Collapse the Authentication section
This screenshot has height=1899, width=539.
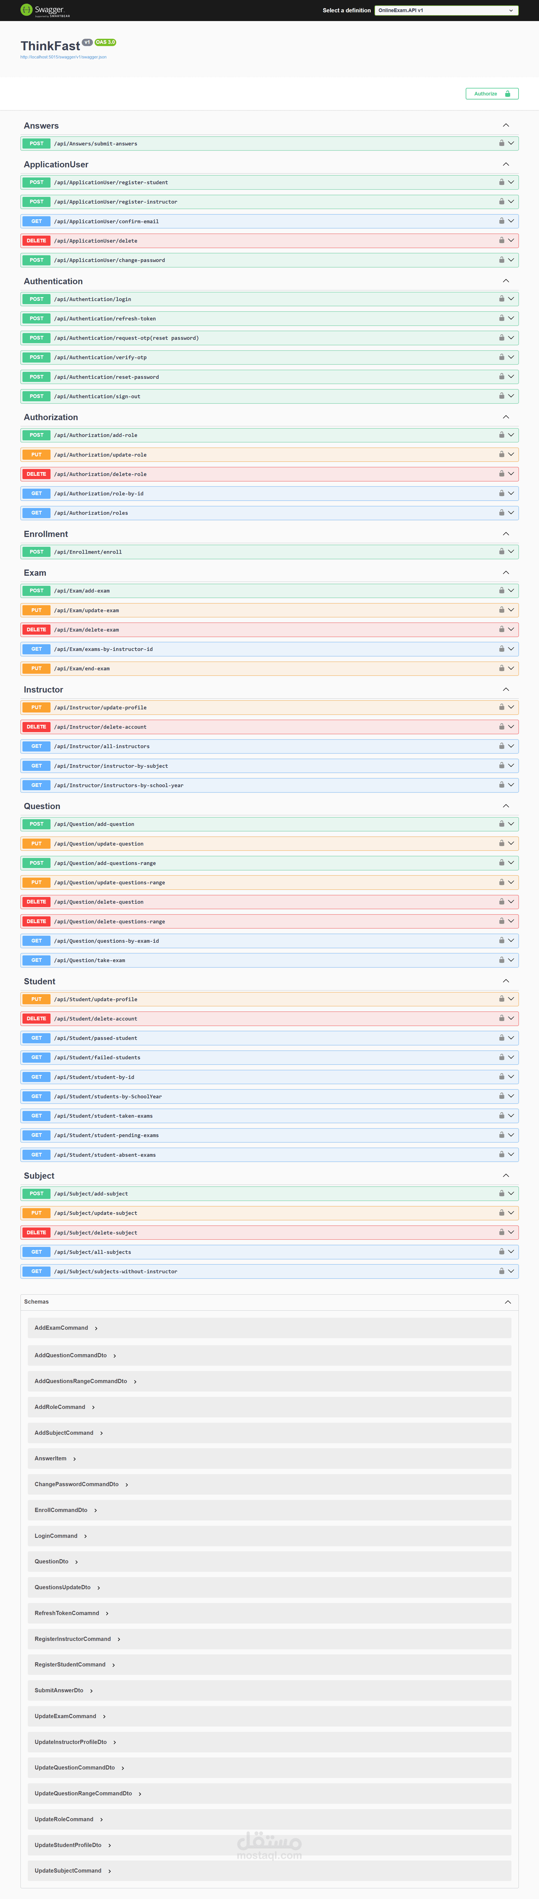pyautogui.click(x=506, y=281)
